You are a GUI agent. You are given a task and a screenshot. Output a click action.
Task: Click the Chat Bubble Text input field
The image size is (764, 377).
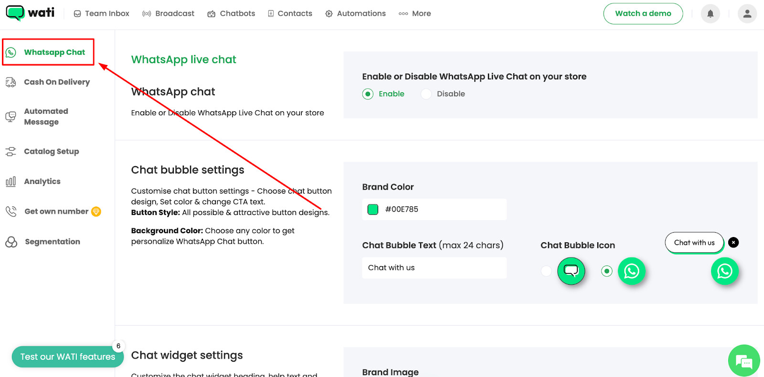coord(434,268)
